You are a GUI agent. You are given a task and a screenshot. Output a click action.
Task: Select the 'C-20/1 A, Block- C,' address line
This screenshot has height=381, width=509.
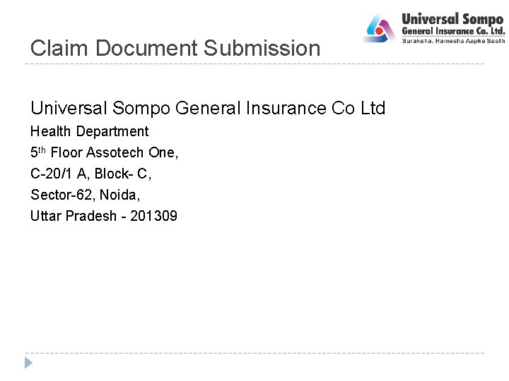point(91,174)
